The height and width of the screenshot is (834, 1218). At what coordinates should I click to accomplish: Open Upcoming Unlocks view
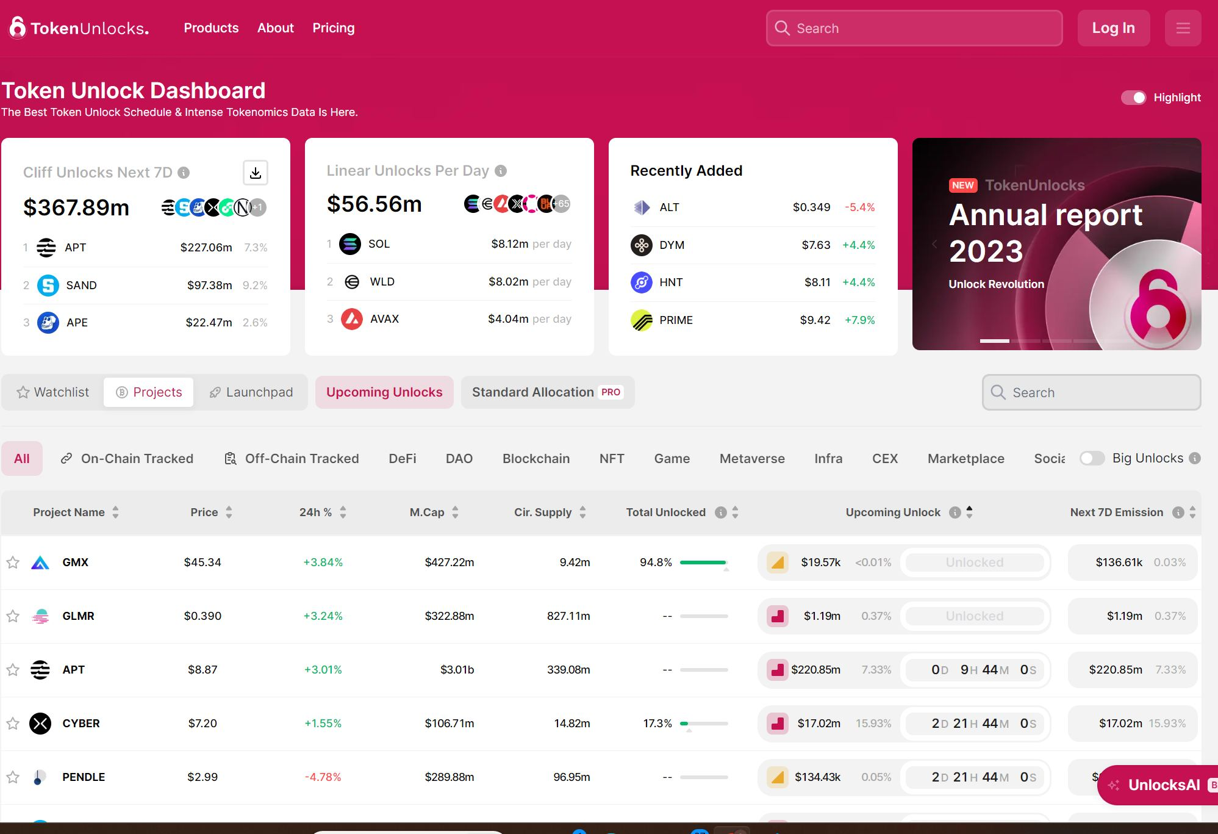384,392
